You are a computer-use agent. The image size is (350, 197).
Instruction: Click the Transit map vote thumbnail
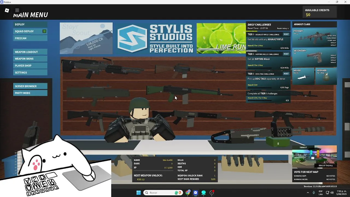click(x=314, y=157)
